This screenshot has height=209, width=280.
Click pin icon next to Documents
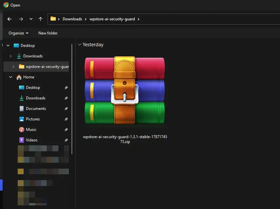66,109
